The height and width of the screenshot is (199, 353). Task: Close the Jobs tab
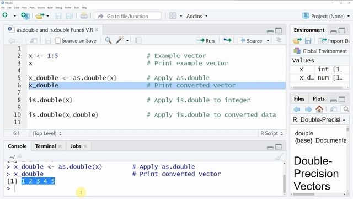(85, 146)
